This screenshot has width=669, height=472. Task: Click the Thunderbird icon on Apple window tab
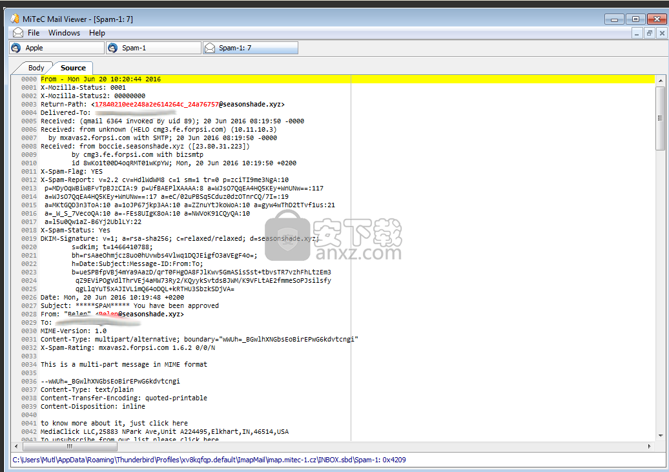pyautogui.click(x=16, y=48)
